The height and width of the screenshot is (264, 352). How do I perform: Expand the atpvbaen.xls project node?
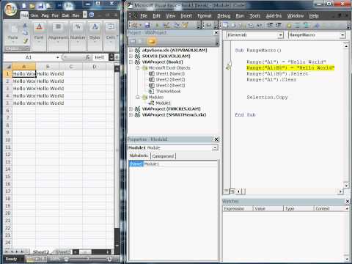(131, 50)
